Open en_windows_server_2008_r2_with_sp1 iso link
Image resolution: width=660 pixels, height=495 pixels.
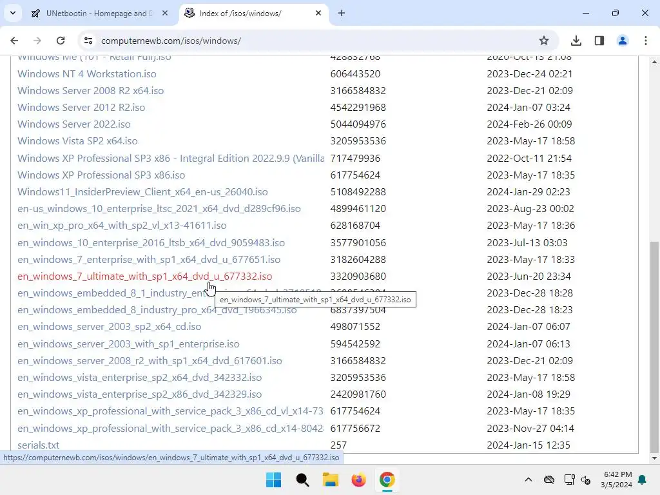click(x=150, y=361)
